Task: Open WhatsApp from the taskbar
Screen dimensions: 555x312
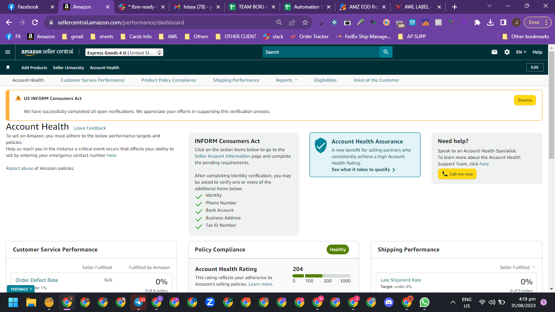Action: tap(425, 302)
